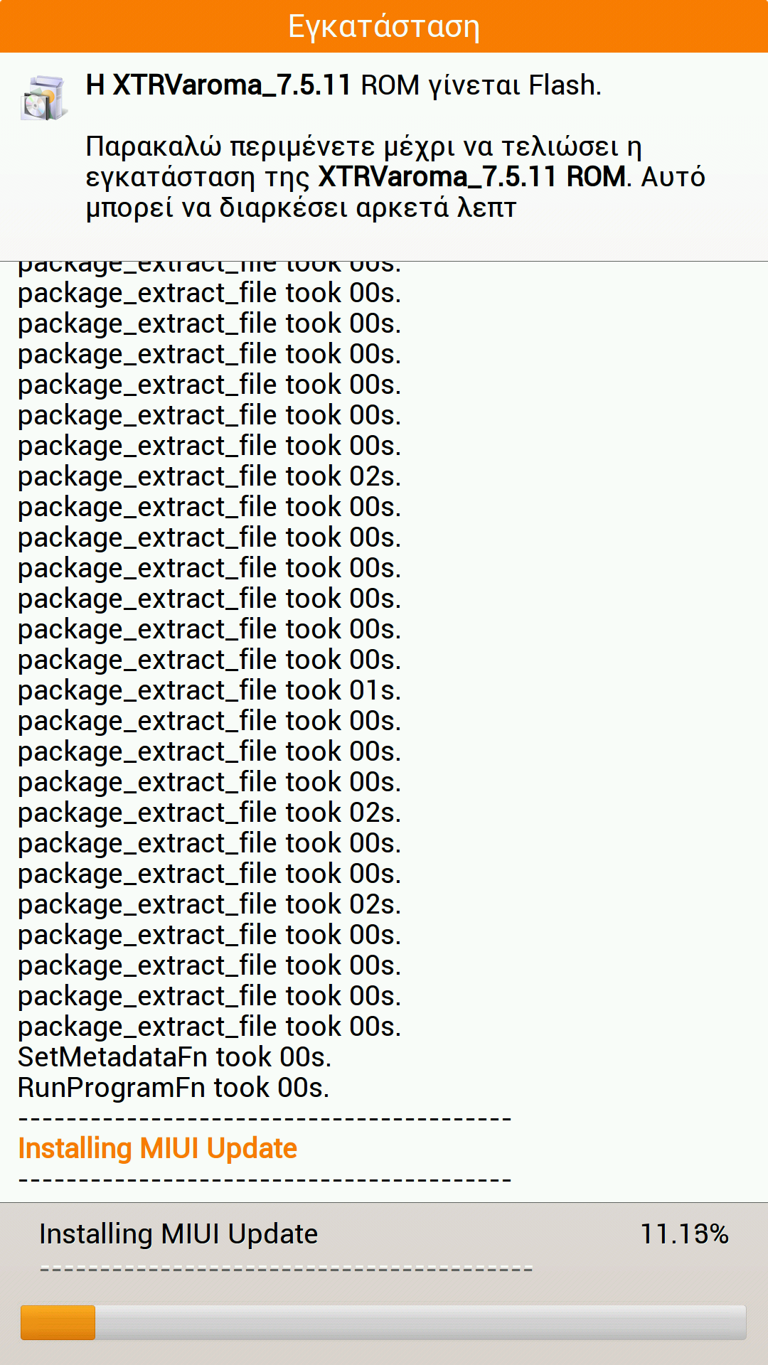The width and height of the screenshot is (768, 1365).
Task: Tap dashed line under the status label
Action: (x=286, y=1269)
